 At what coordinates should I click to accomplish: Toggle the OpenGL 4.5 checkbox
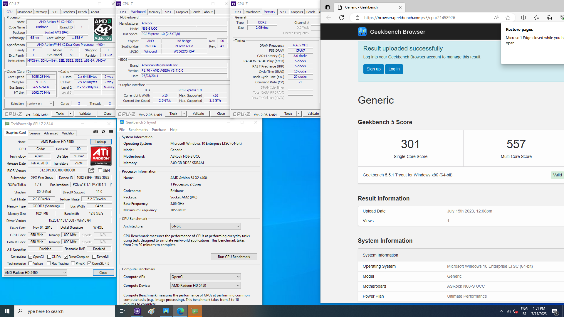click(x=89, y=264)
